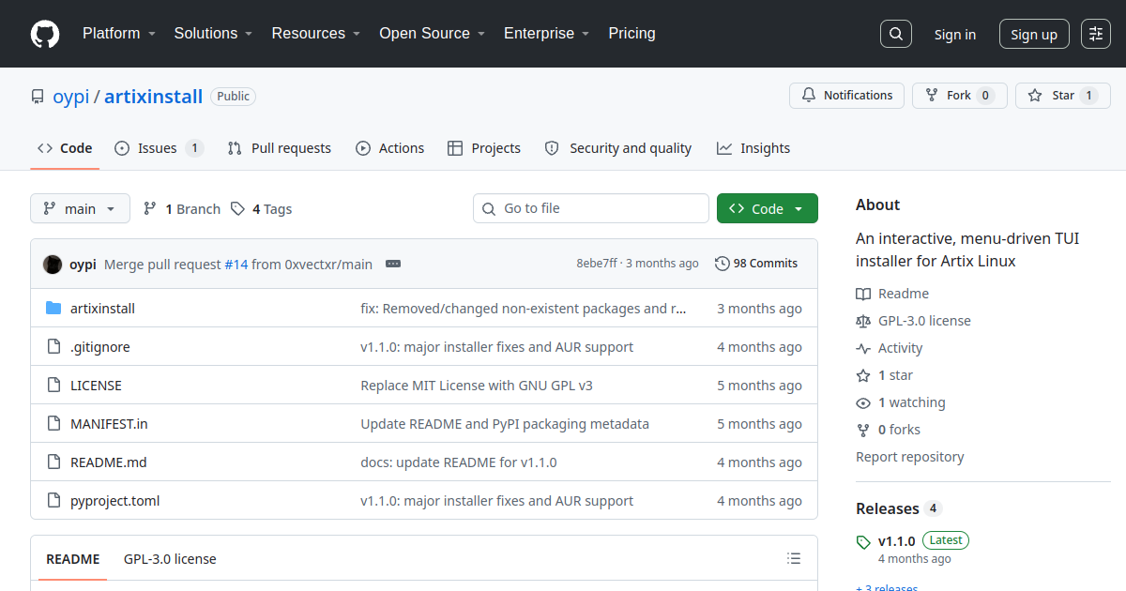Open the pyproject.toml file

point(115,501)
